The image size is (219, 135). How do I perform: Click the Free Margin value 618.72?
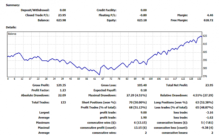click(x=208, y=20)
